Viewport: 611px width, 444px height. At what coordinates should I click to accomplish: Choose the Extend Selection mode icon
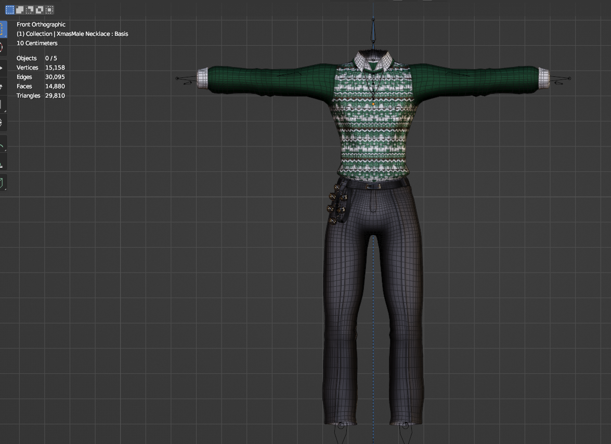[20, 10]
